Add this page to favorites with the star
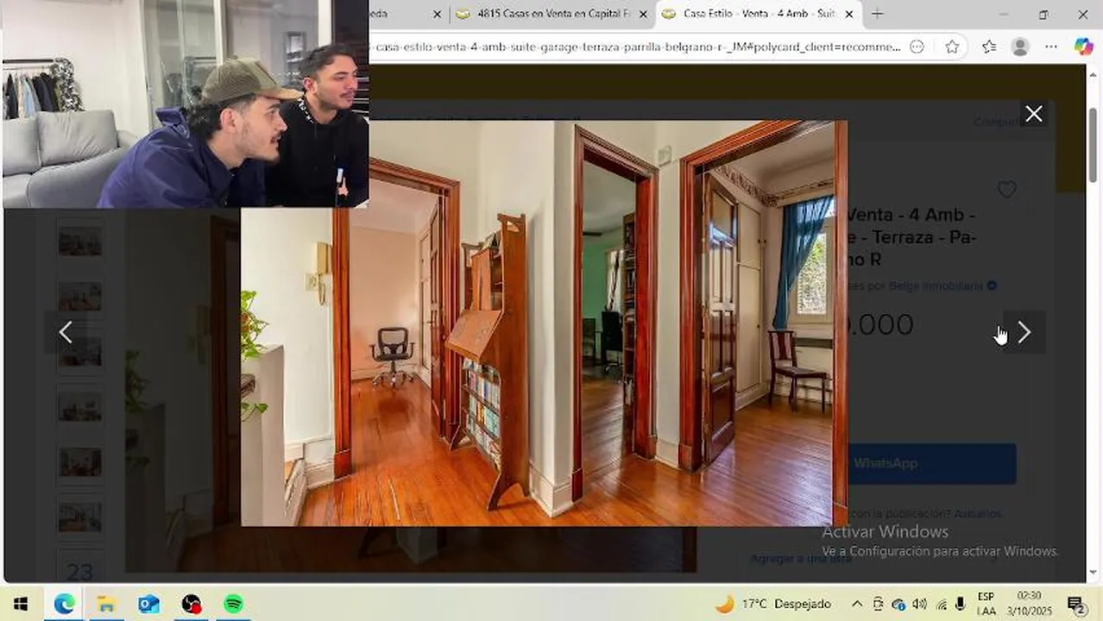 (952, 47)
